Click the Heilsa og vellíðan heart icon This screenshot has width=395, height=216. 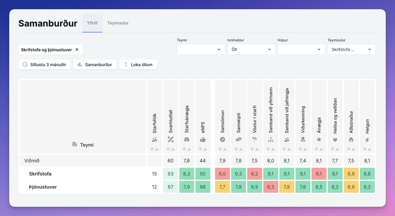(335, 139)
